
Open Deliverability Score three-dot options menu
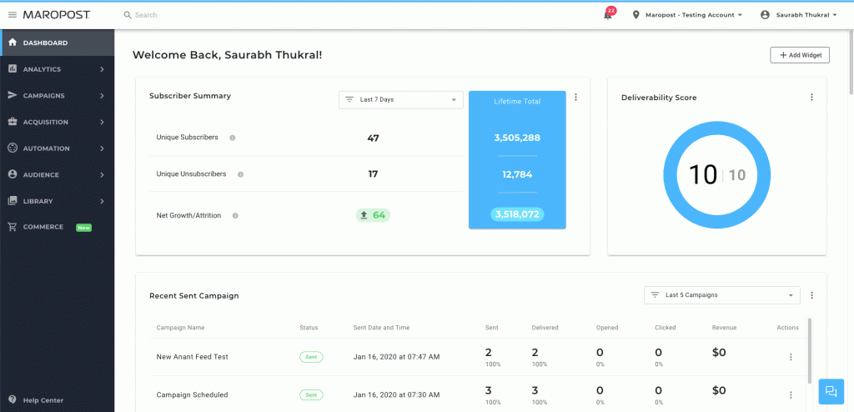click(811, 98)
